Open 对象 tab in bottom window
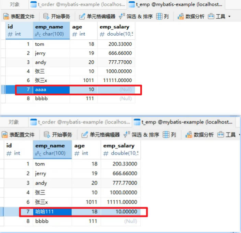 click(14, 122)
